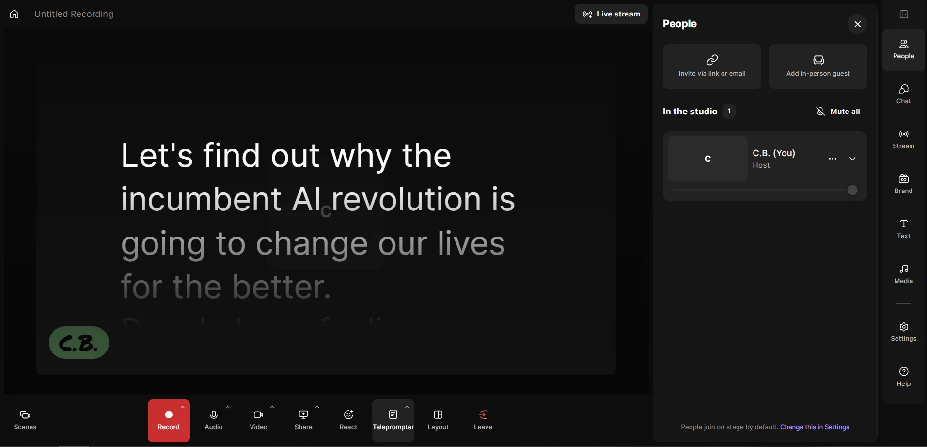Expand Teleprompter options caret
Screen dimensions: 927x447
[407, 407]
